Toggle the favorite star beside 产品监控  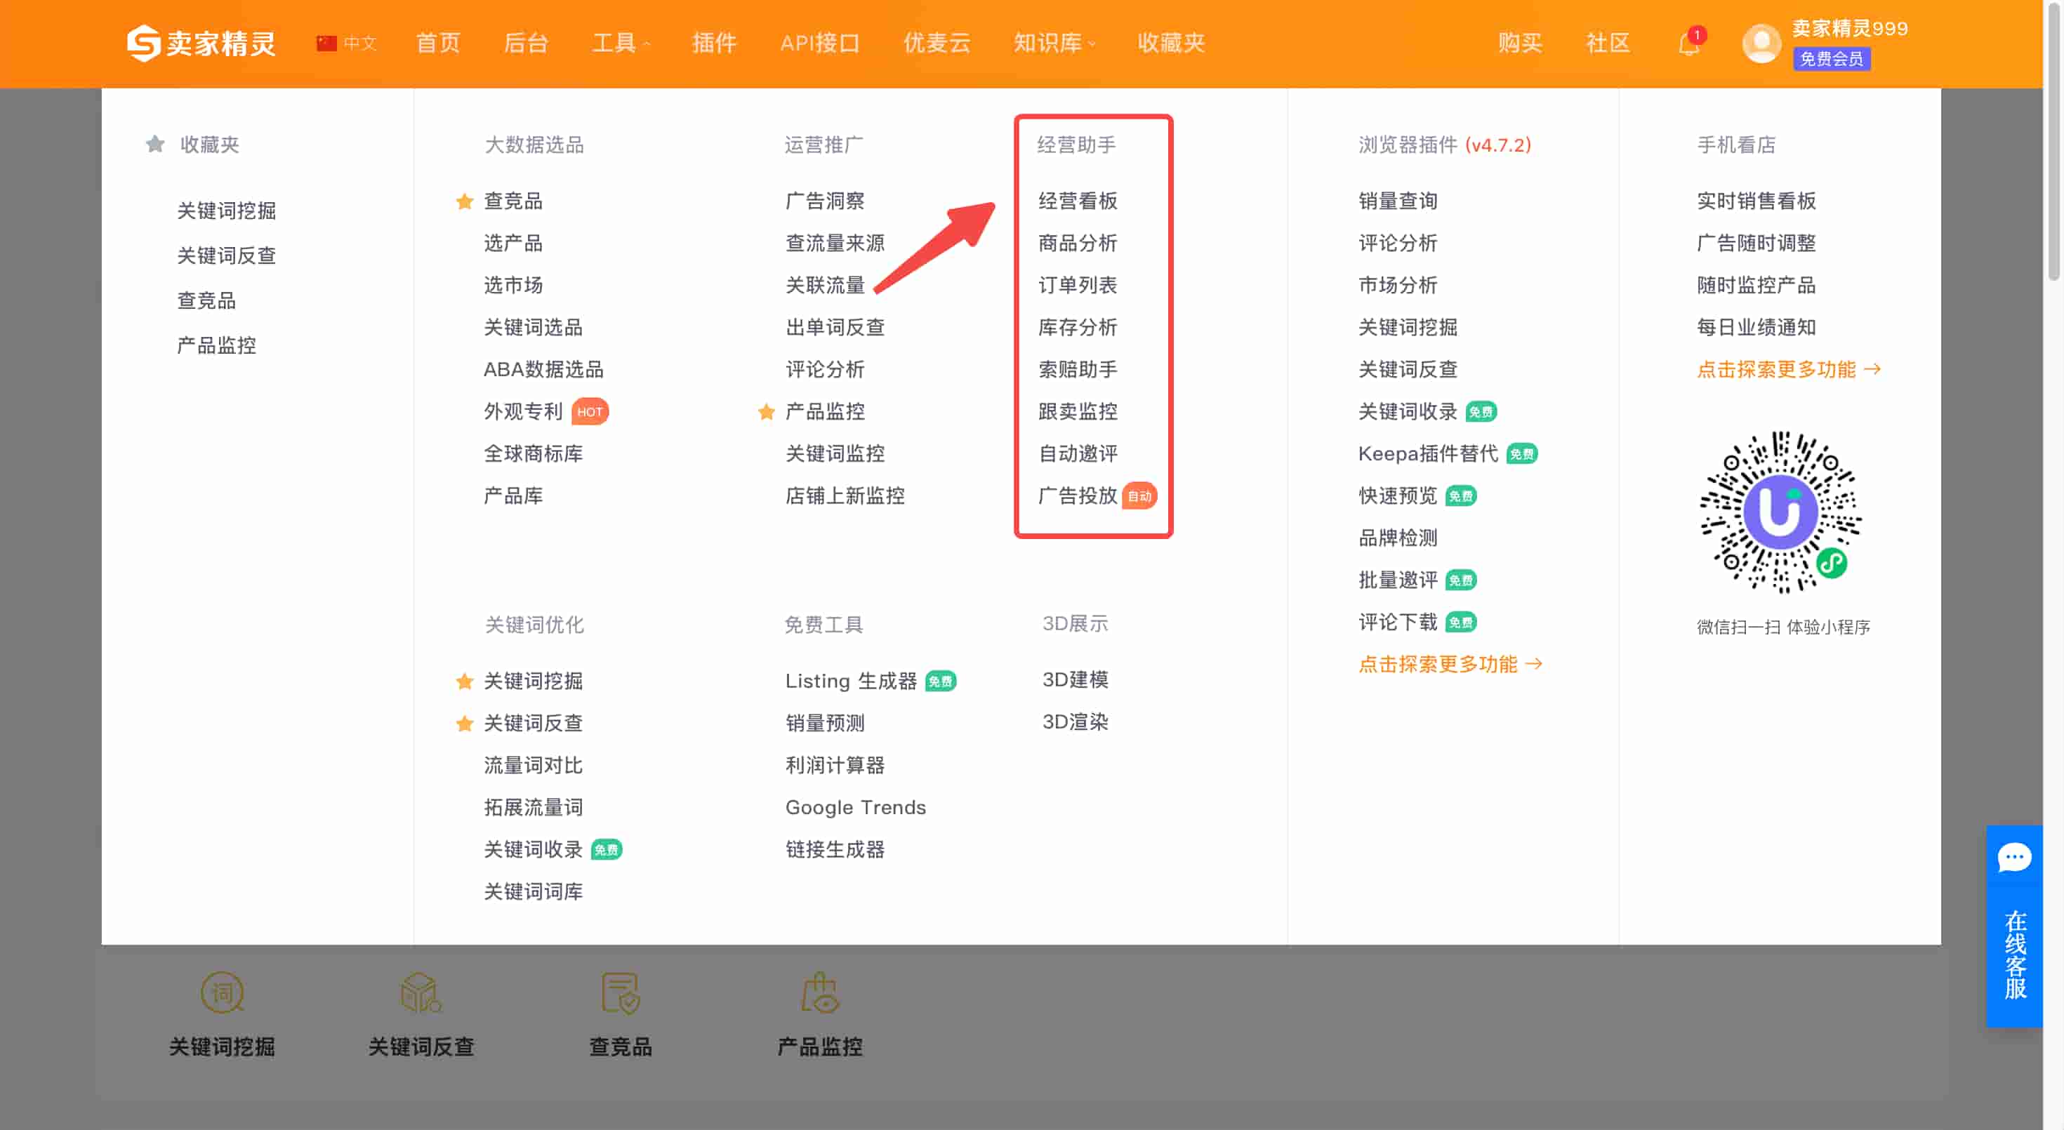[767, 411]
